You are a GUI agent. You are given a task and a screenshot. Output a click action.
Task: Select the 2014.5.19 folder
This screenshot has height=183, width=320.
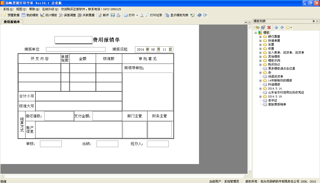point(275,96)
